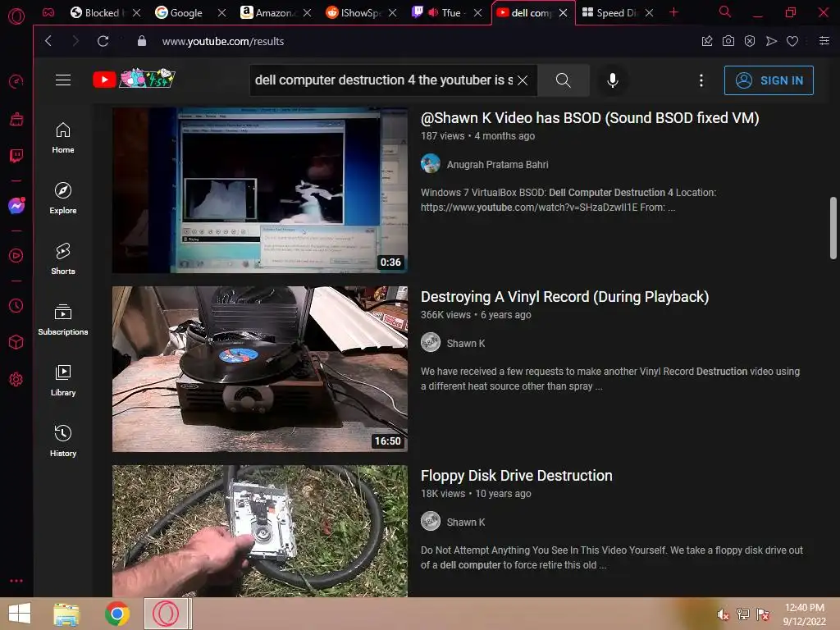The image size is (840, 630).
Task: Open Messenger in Opera sidebar
Action: pos(16,206)
